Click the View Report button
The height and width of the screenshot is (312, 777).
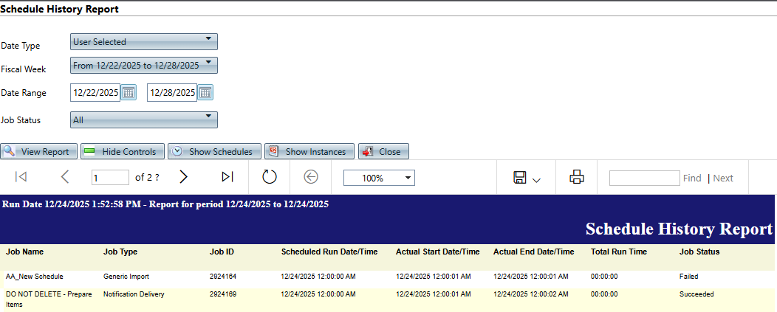pos(38,152)
